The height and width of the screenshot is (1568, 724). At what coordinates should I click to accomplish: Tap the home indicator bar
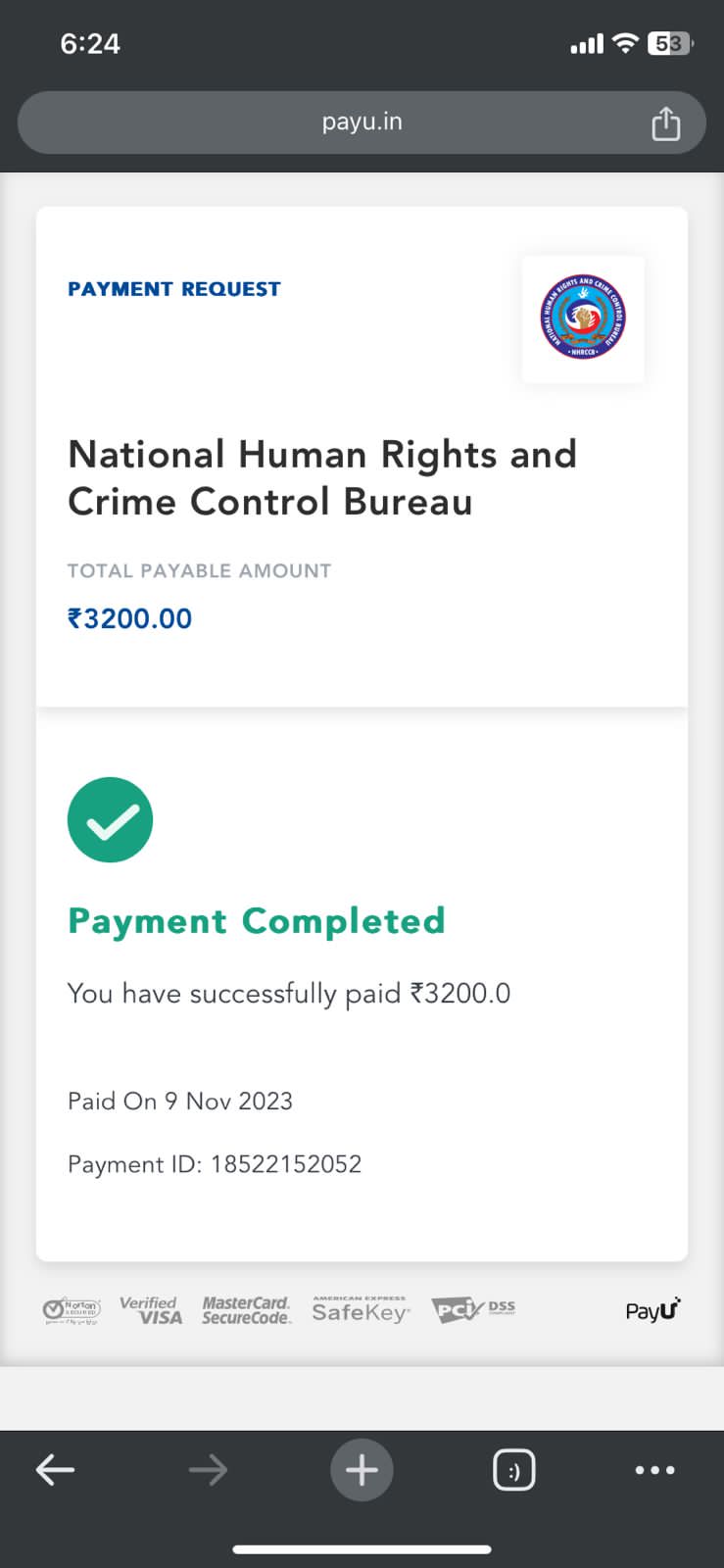pos(362,1549)
